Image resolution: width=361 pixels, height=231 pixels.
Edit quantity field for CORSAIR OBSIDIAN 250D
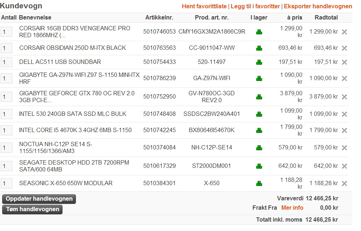(7, 48)
